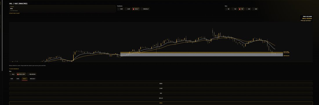This screenshot has width=319, height=105.
Task: Click the IAL / IAE (MACRO) title
Action: (x=18, y=4)
